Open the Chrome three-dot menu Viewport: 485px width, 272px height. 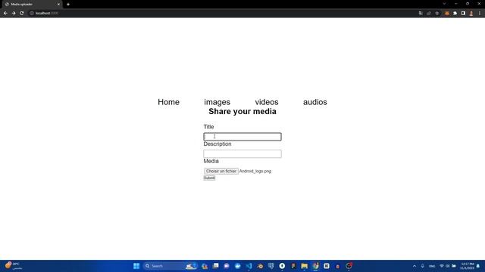pyautogui.click(x=480, y=14)
